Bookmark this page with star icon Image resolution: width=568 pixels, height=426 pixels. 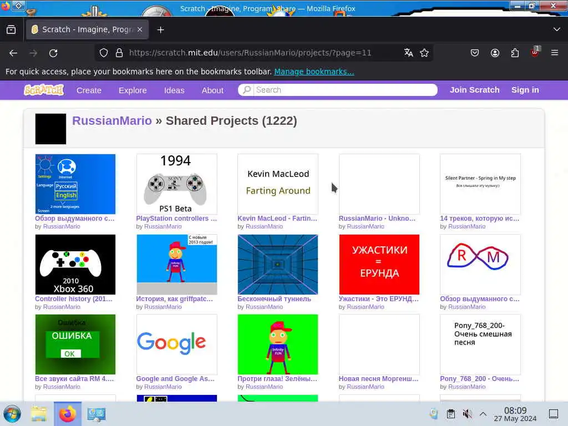pyautogui.click(x=424, y=53)
